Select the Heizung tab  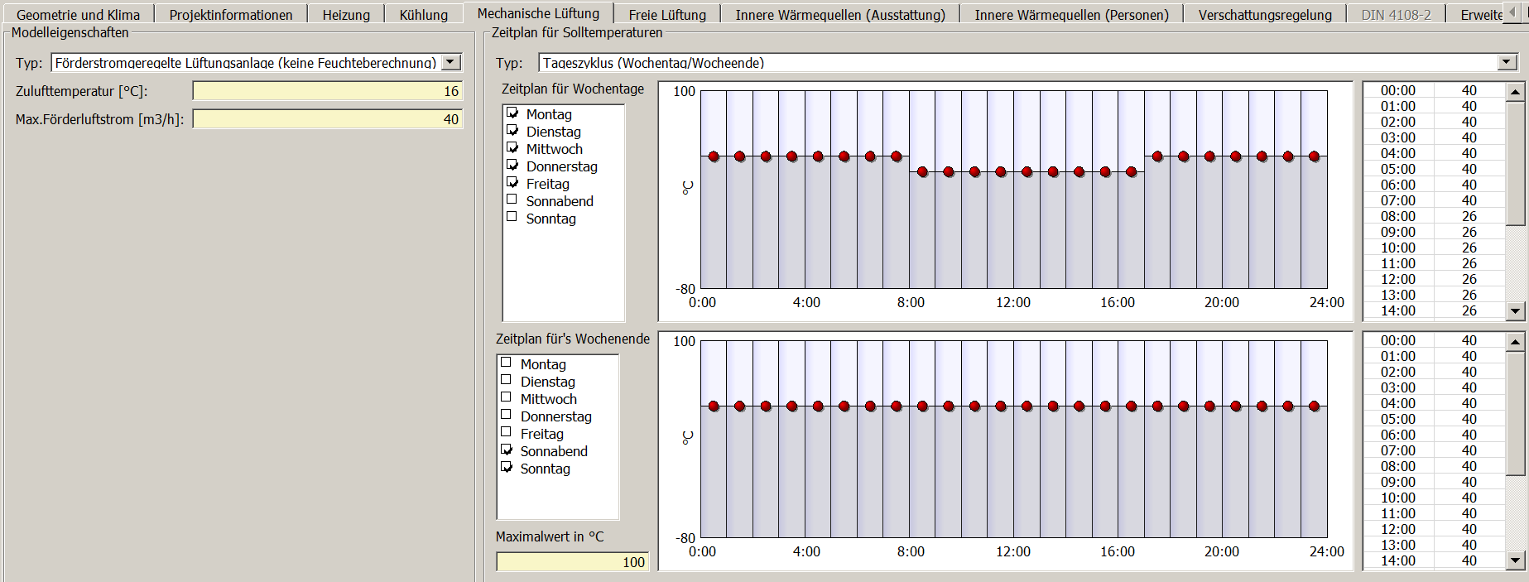346,14
